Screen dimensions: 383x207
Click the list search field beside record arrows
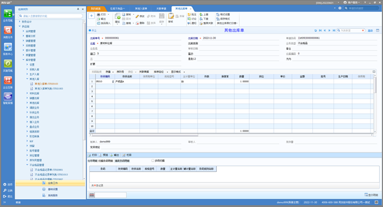351,31
